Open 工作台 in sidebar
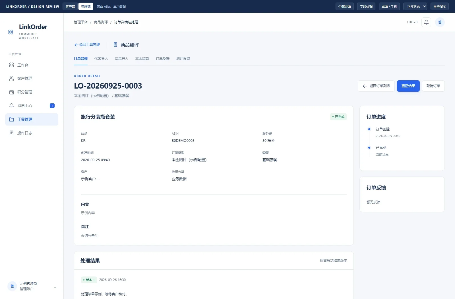 [x=32, y=65]
